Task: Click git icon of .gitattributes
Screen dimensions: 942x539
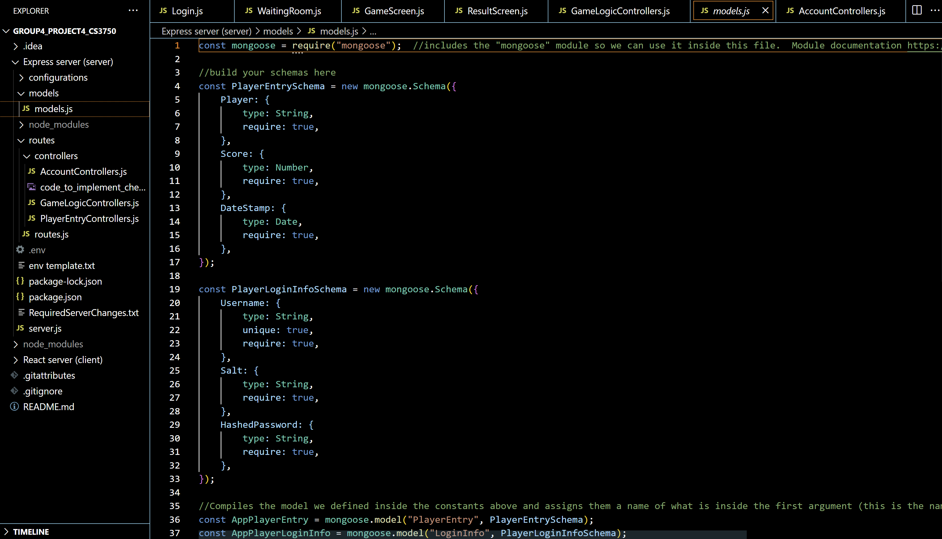Action: click(x=15, y=375)
